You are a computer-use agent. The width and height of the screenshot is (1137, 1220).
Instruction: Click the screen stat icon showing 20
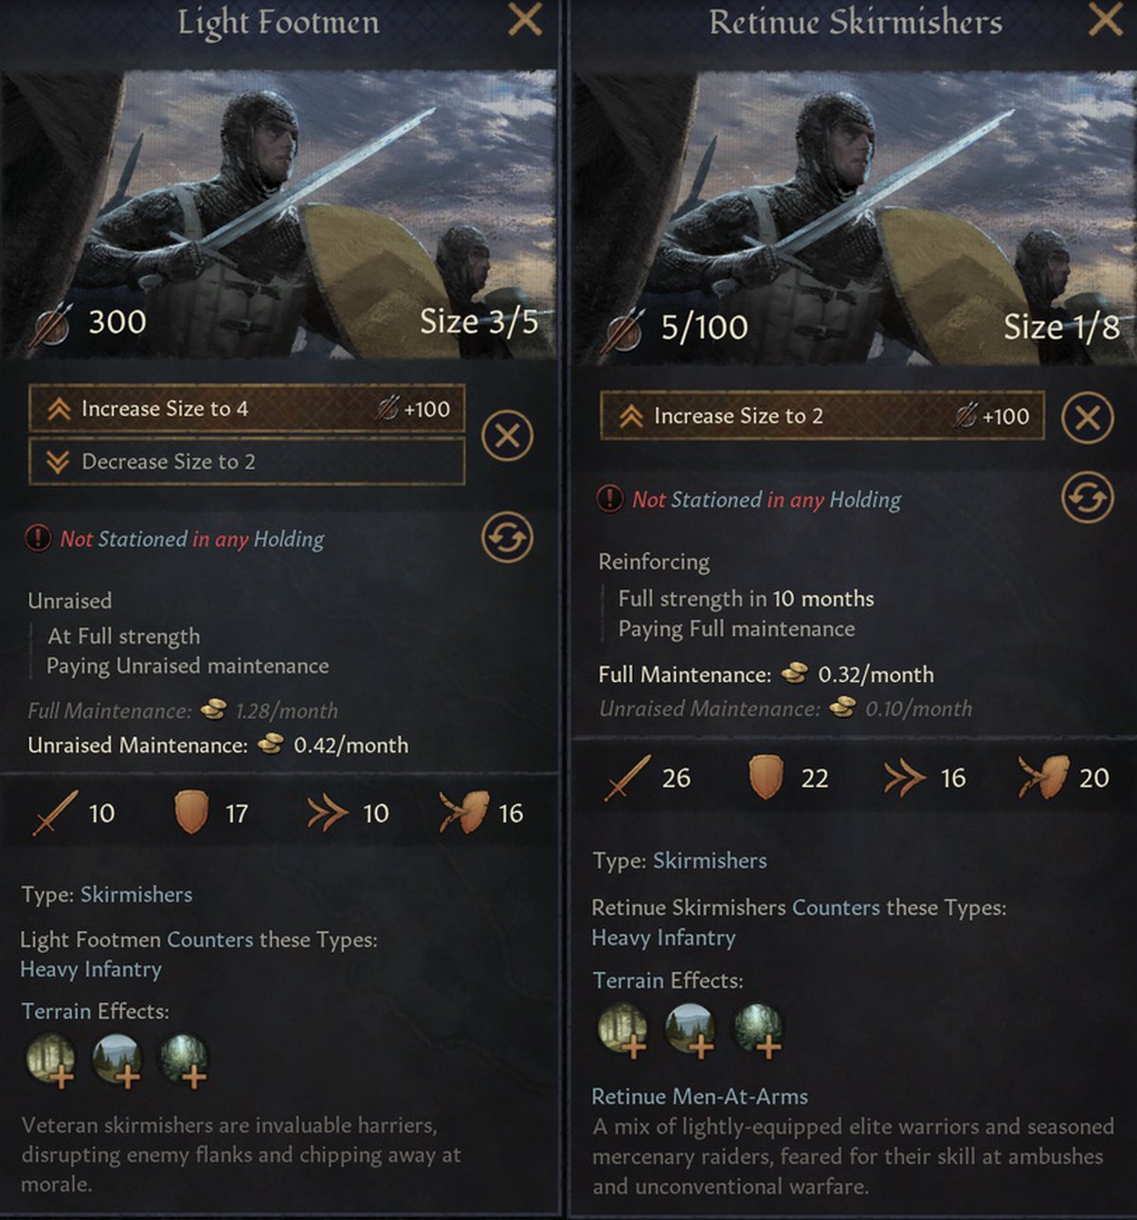pos(1043,779)
